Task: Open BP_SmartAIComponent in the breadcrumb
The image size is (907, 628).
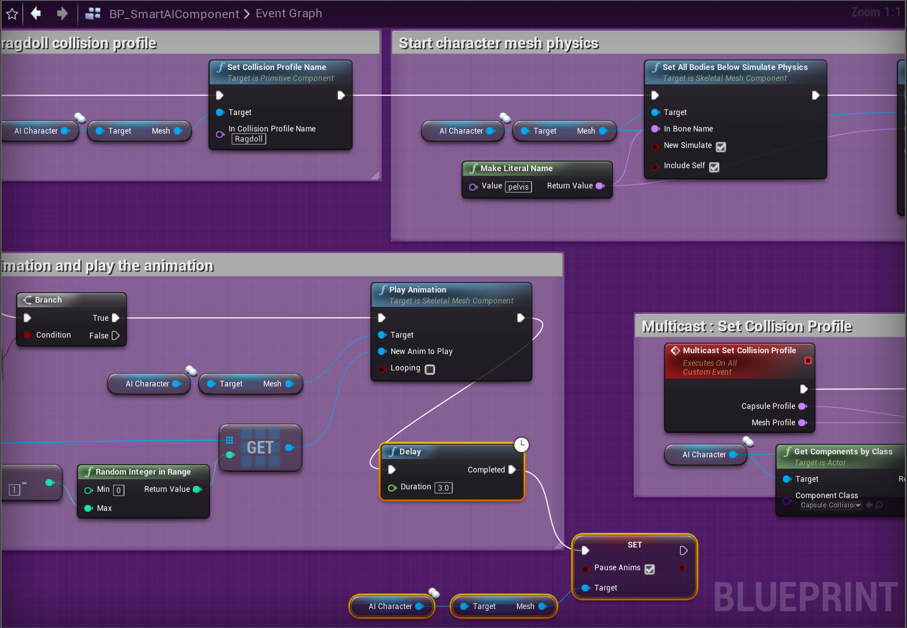Action: click(x=174, y=14)
